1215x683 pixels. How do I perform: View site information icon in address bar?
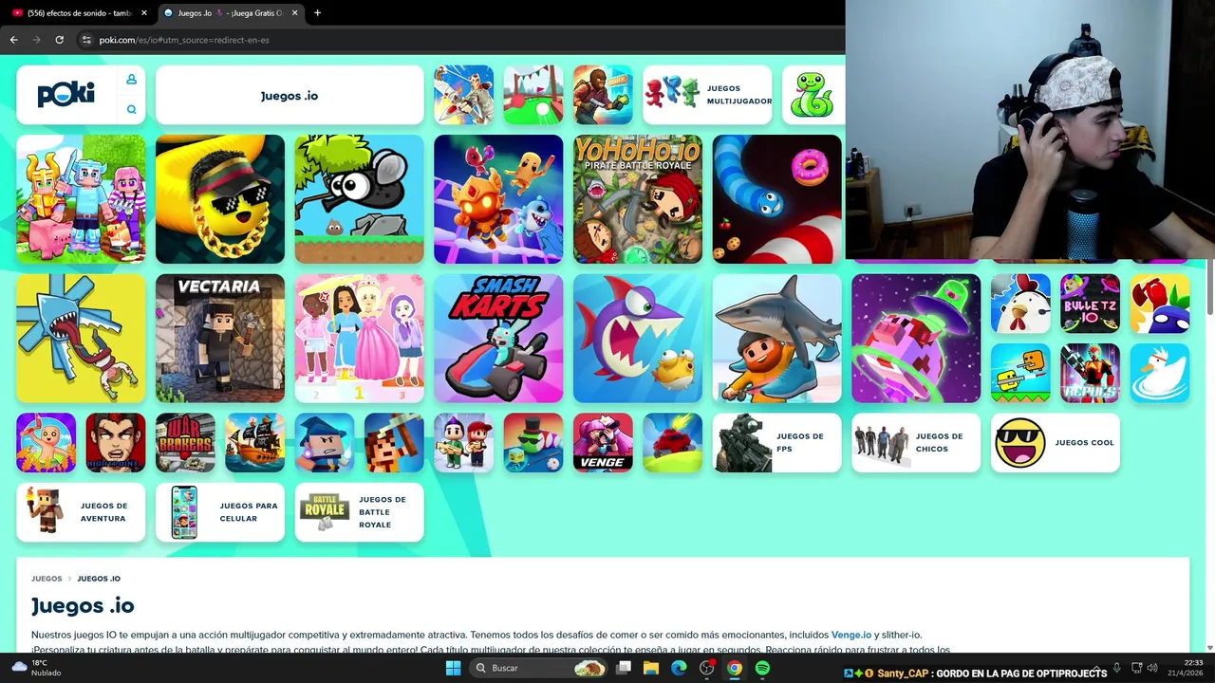tap(86, 40)
